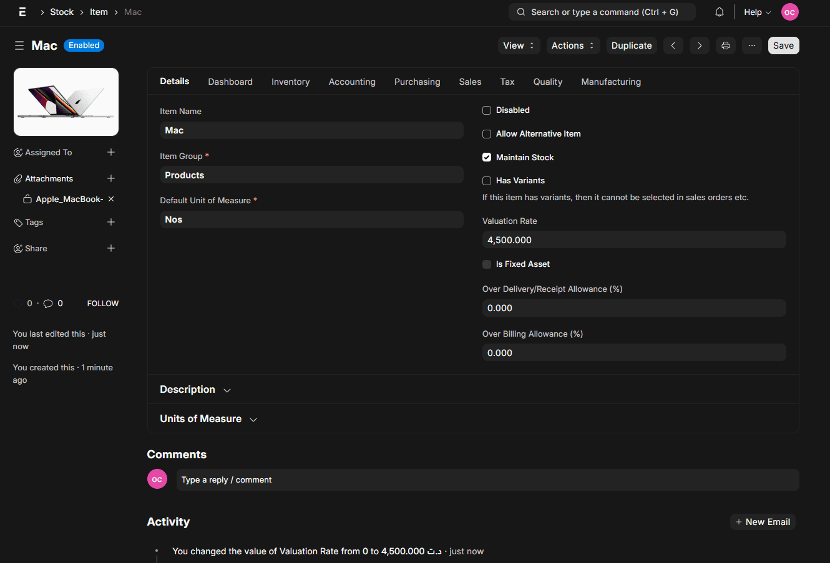Like the document with the heart icon
The image size is (830, 563).
[x=18, y=304]
